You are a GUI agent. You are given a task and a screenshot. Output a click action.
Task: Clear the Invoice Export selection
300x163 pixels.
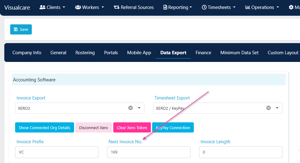coord(131,108)
